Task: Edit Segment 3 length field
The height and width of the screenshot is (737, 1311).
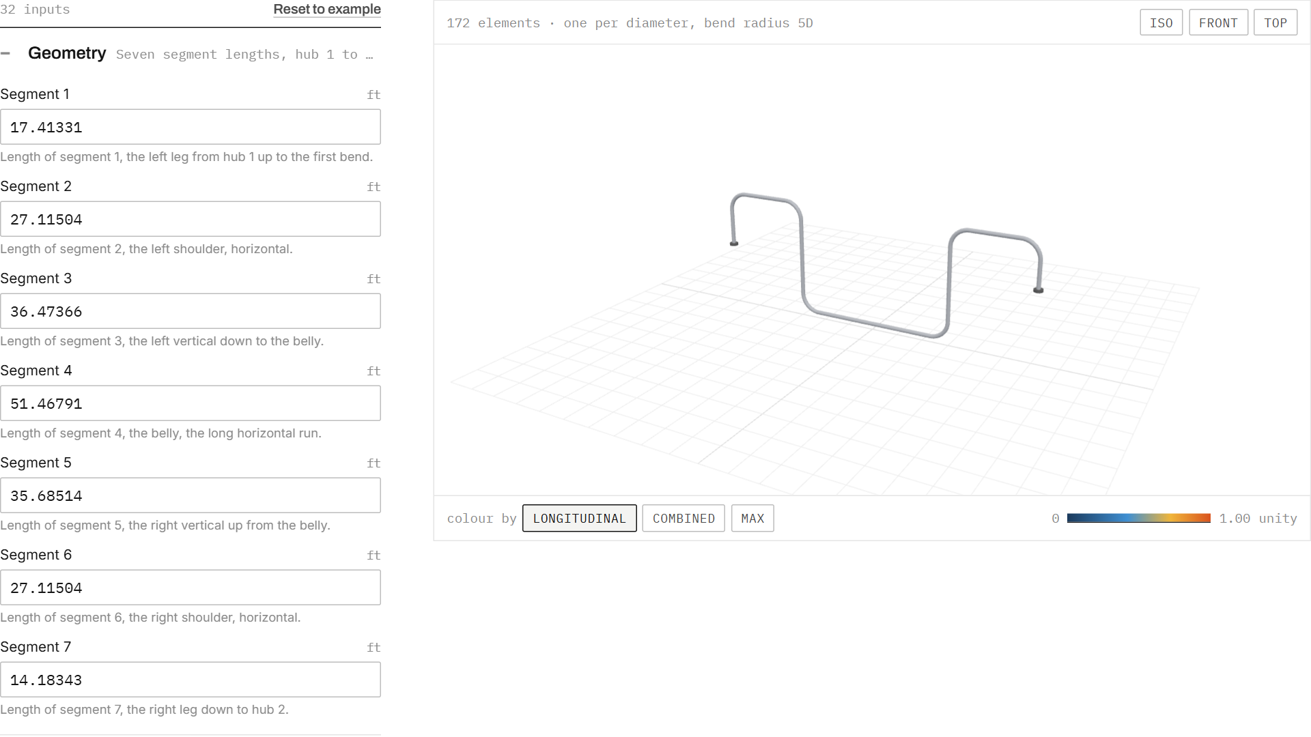Action: click(191, 311)
